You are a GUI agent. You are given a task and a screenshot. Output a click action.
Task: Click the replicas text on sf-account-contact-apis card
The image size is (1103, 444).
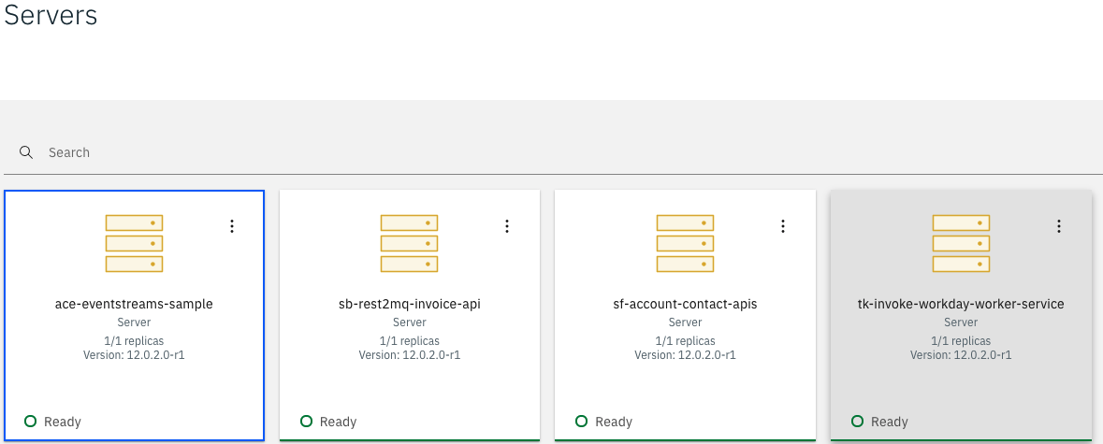pos(685,341)
